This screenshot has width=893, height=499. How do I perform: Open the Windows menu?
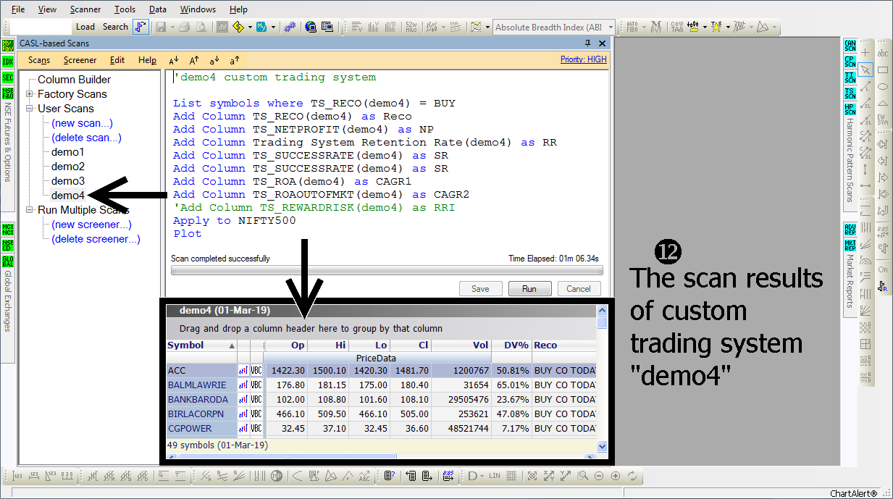click(x=198, y=9)
